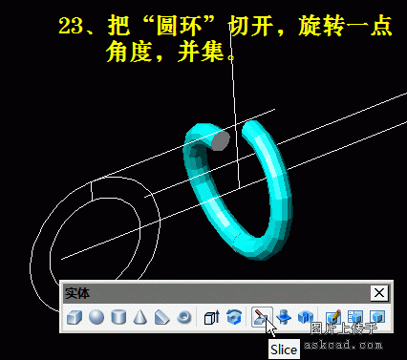
Task: Activate the Interfere solids tool
Action: pos(305,317)
